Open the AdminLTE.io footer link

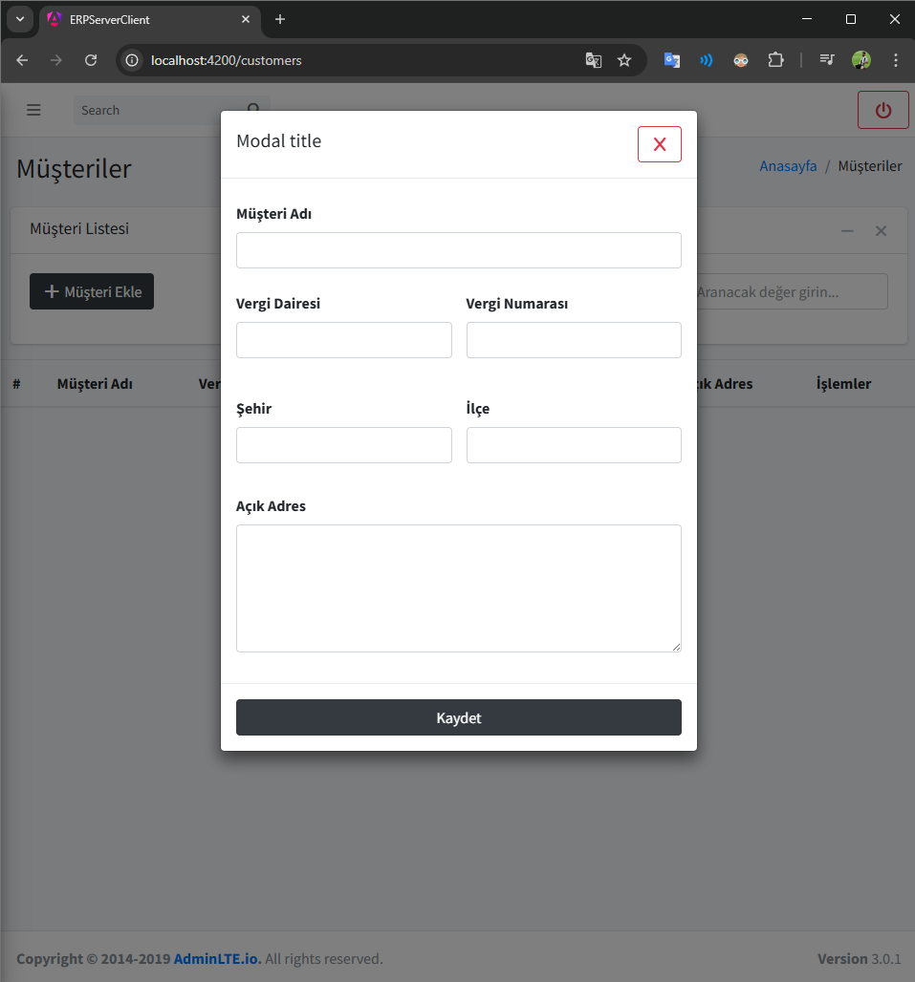click(x=217, y=958)
